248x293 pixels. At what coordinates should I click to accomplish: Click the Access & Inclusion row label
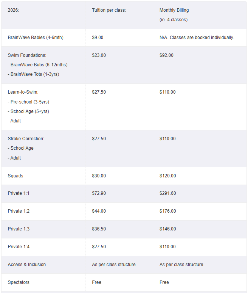pos(27,265)
